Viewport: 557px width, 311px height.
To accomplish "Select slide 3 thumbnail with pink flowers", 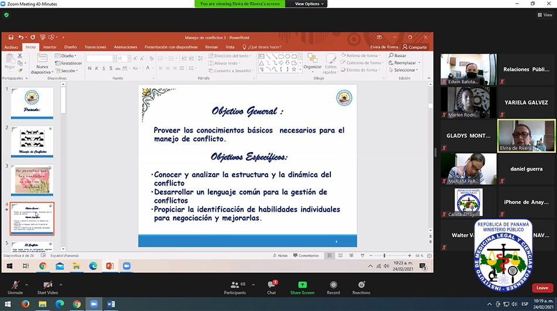I will coord(32,180).
